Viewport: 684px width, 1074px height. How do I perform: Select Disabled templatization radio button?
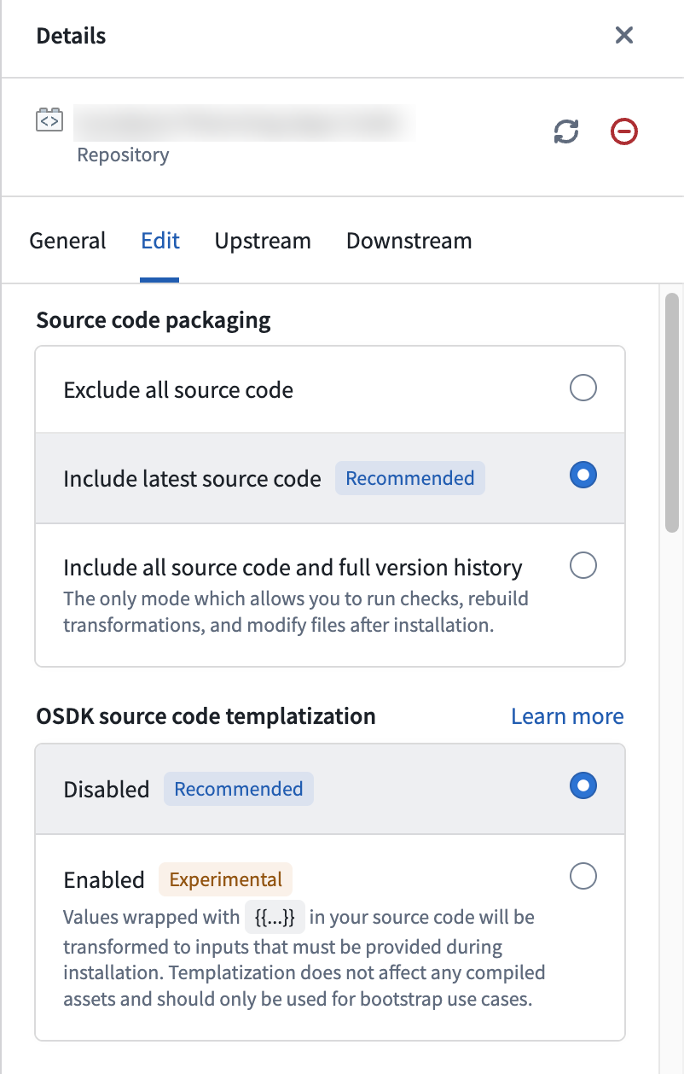583,785
